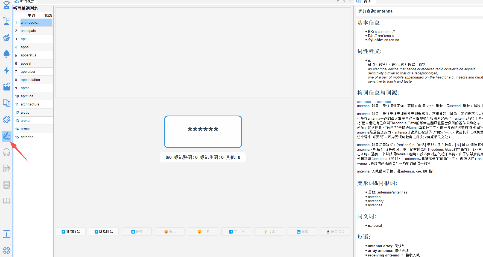Image resolution: width=483 pixels, height=257 pixels.
Task: Select word row aptitude
Action: 33,96
